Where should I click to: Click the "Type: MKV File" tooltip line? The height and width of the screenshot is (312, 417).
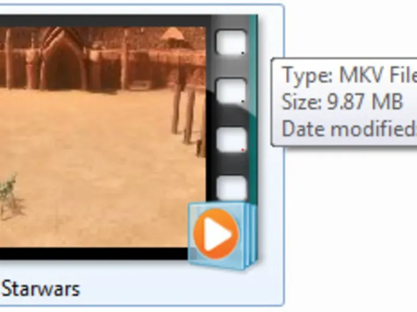(349, 75)
